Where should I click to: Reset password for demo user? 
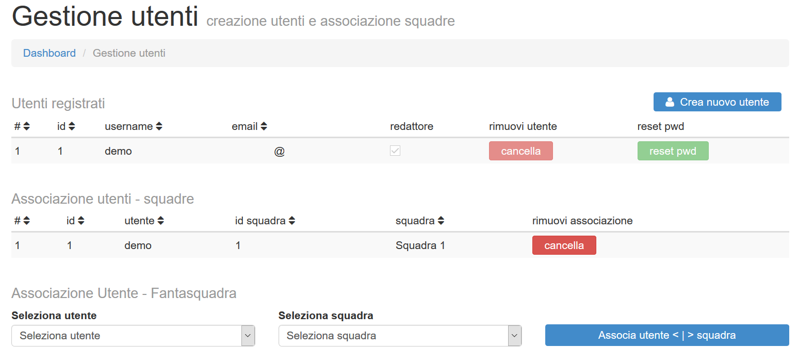coord(673,151)
